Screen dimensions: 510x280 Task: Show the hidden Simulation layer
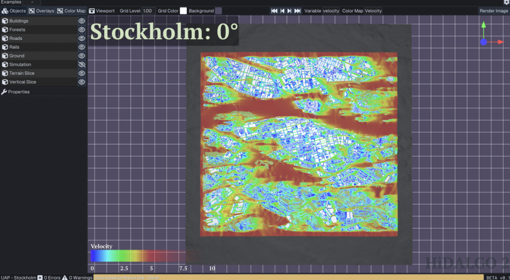[82, 65]
